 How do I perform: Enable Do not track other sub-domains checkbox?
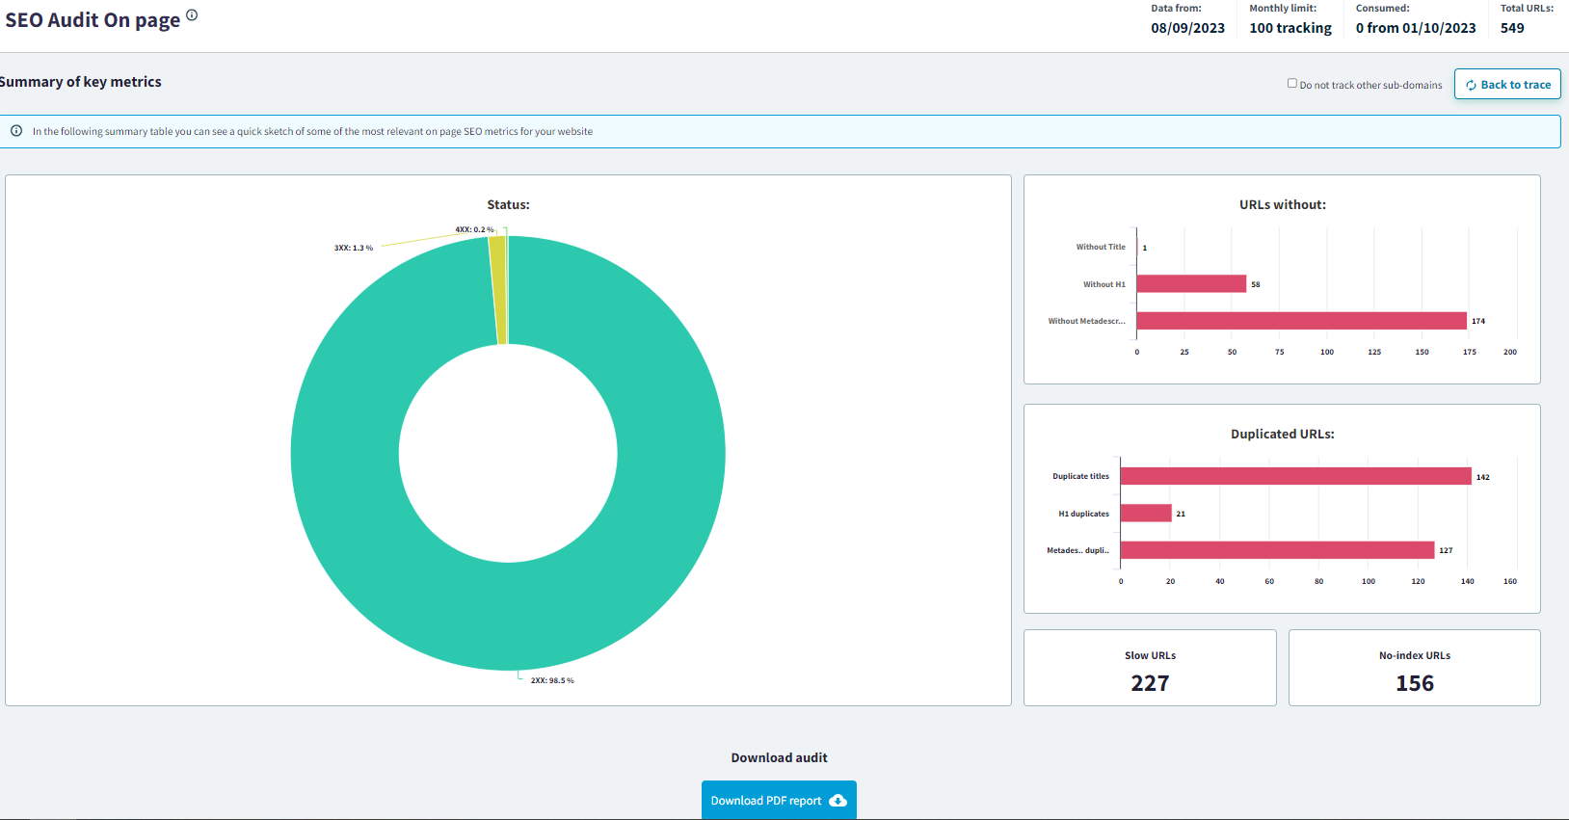pyautogui.click(x=1292, y=84)
